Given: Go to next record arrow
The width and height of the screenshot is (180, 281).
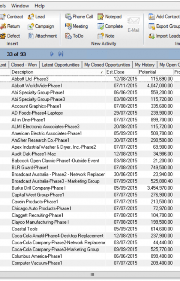Looking at the screenshot, I should [52, 54].
